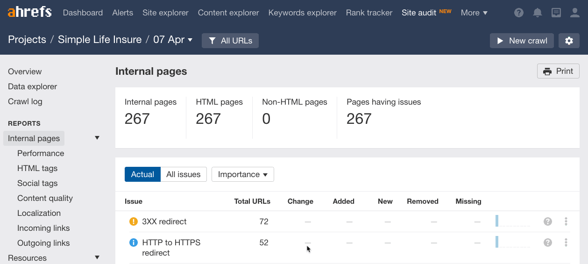Open the 07 Apr crawl date dropdown
The width and height of the screenshot is (588, 264).
[173, 40]
